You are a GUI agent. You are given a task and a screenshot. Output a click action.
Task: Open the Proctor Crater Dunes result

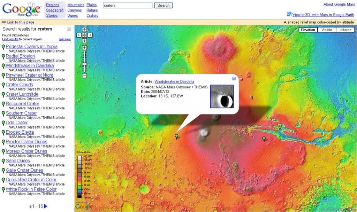point(26,142)
